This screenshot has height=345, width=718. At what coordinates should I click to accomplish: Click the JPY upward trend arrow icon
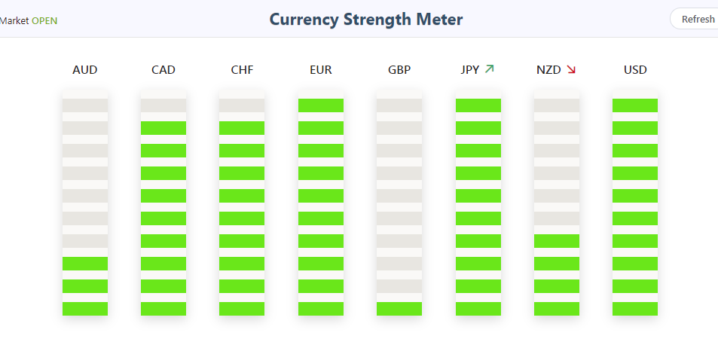pyautogui.click(x=490, y=69)
